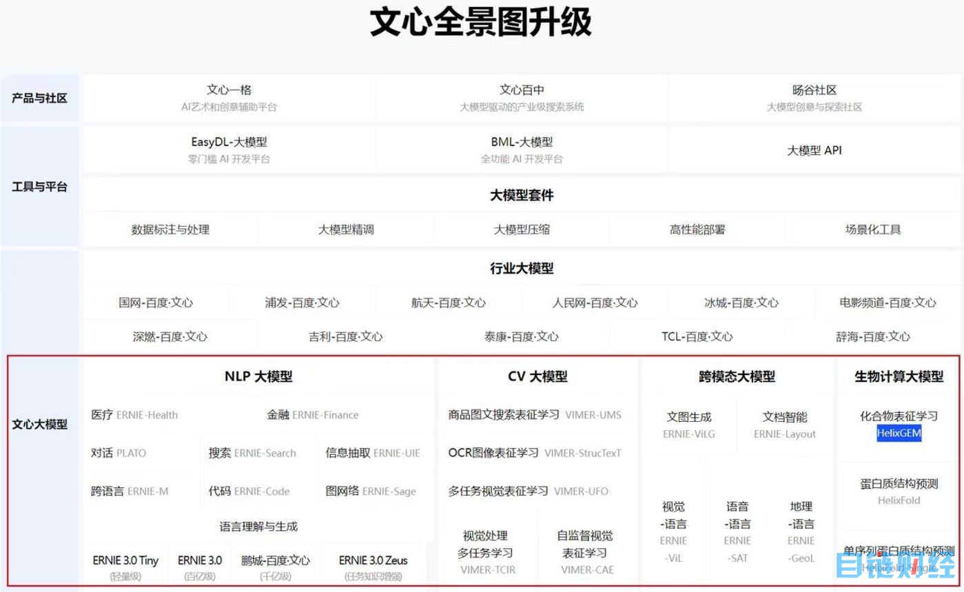Select OCR图像表征学习 VIMER-StrucTexT
The width and height of the screenshot is (964, 592).
coord(535,453)
